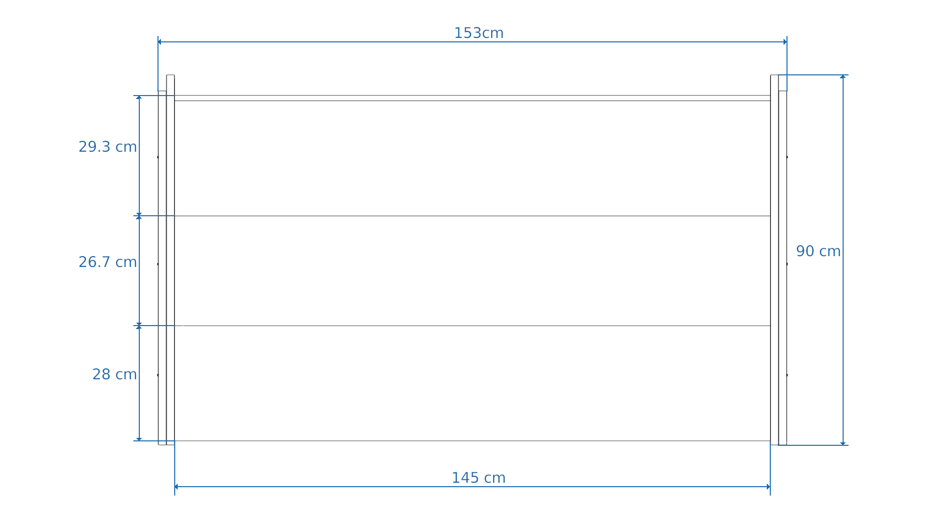Click the narrow top rail strip
945x532 pixels.
click(x=472, y=98)
